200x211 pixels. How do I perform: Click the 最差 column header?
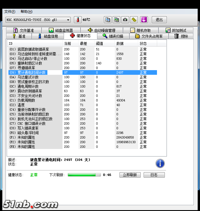[86, 43]
